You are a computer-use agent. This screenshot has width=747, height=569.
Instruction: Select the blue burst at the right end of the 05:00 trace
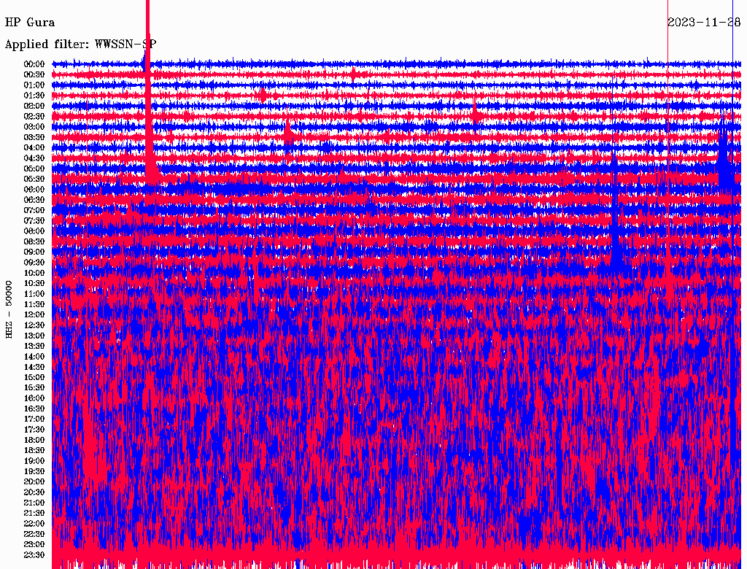[x=724, y=168]
